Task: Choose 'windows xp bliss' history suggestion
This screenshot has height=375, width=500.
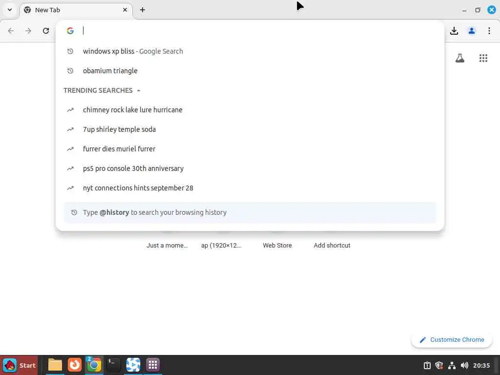Action: [x=250, y=51]
